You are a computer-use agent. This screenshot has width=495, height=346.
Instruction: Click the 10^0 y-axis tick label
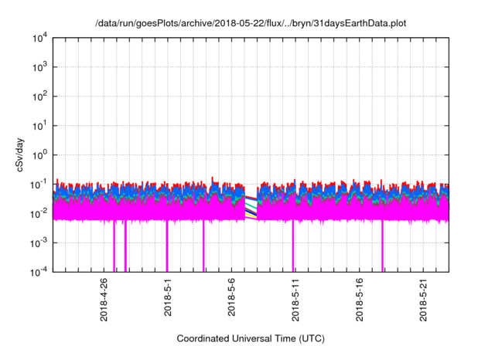click(x=39, y=155)
